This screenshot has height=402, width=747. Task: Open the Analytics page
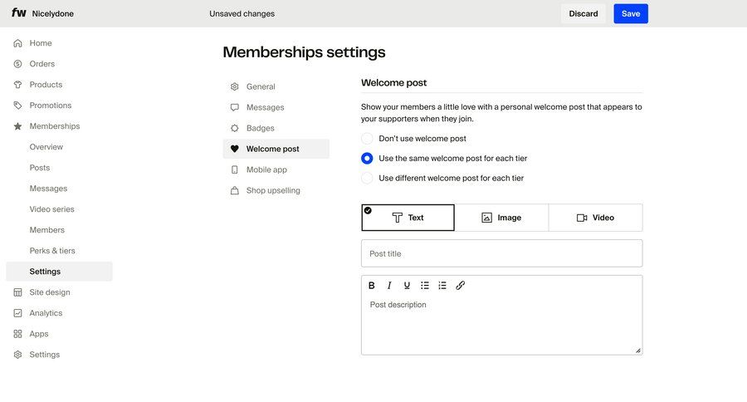[x=46, y=313]
